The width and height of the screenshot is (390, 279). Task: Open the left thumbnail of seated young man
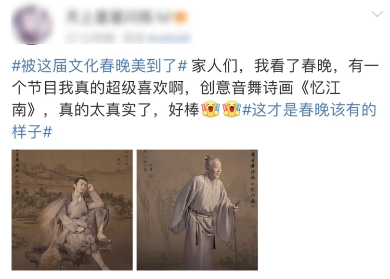click(72, 210)
